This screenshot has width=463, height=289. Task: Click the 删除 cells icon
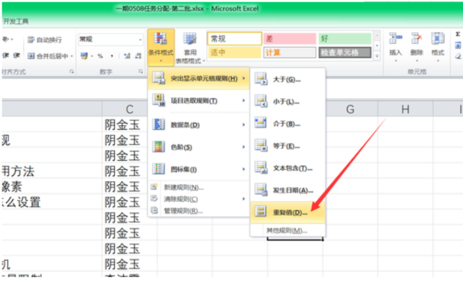pos(417,39)
